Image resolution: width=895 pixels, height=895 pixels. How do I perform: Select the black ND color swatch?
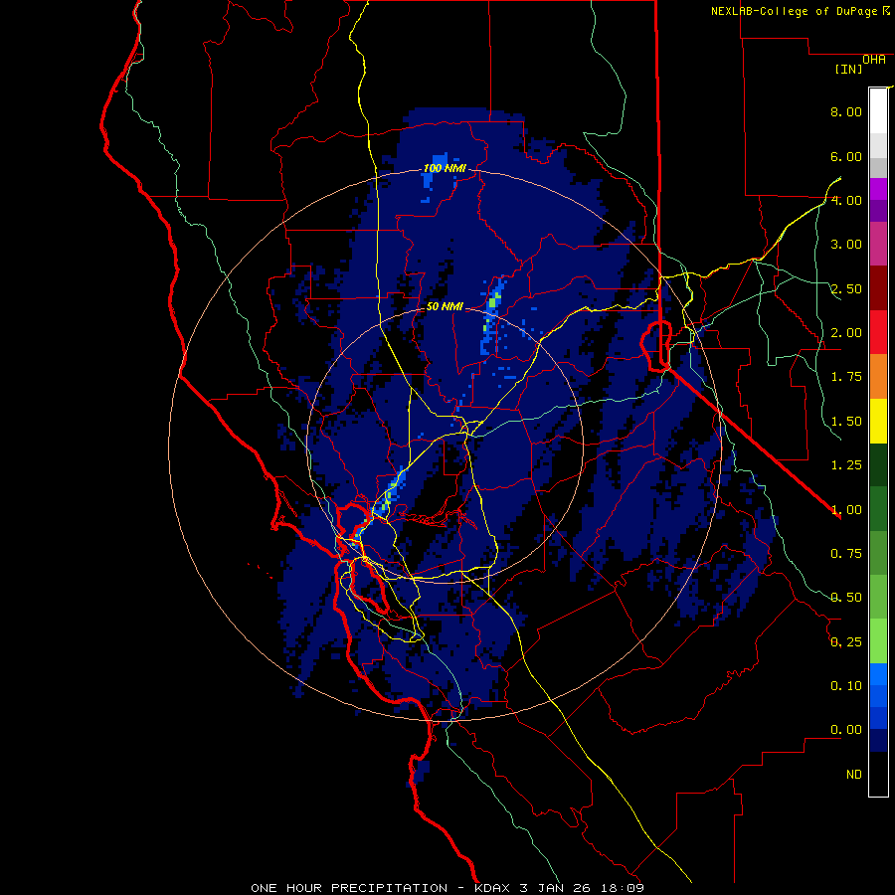coord(878,774)
